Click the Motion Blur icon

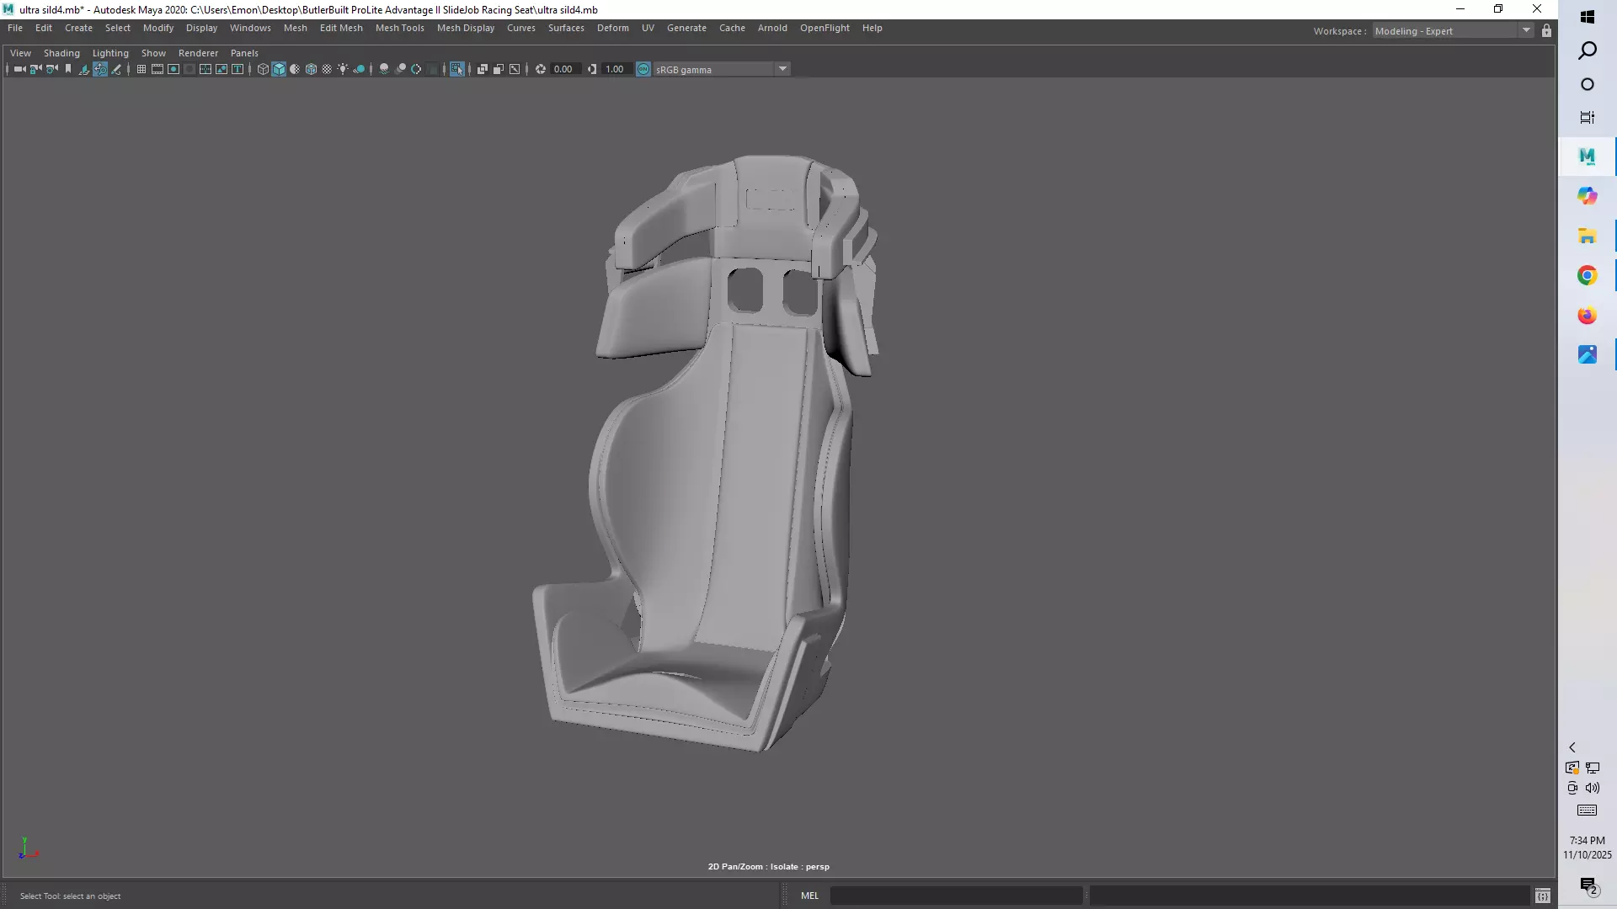pyautogui.click(x=400, y=69)
